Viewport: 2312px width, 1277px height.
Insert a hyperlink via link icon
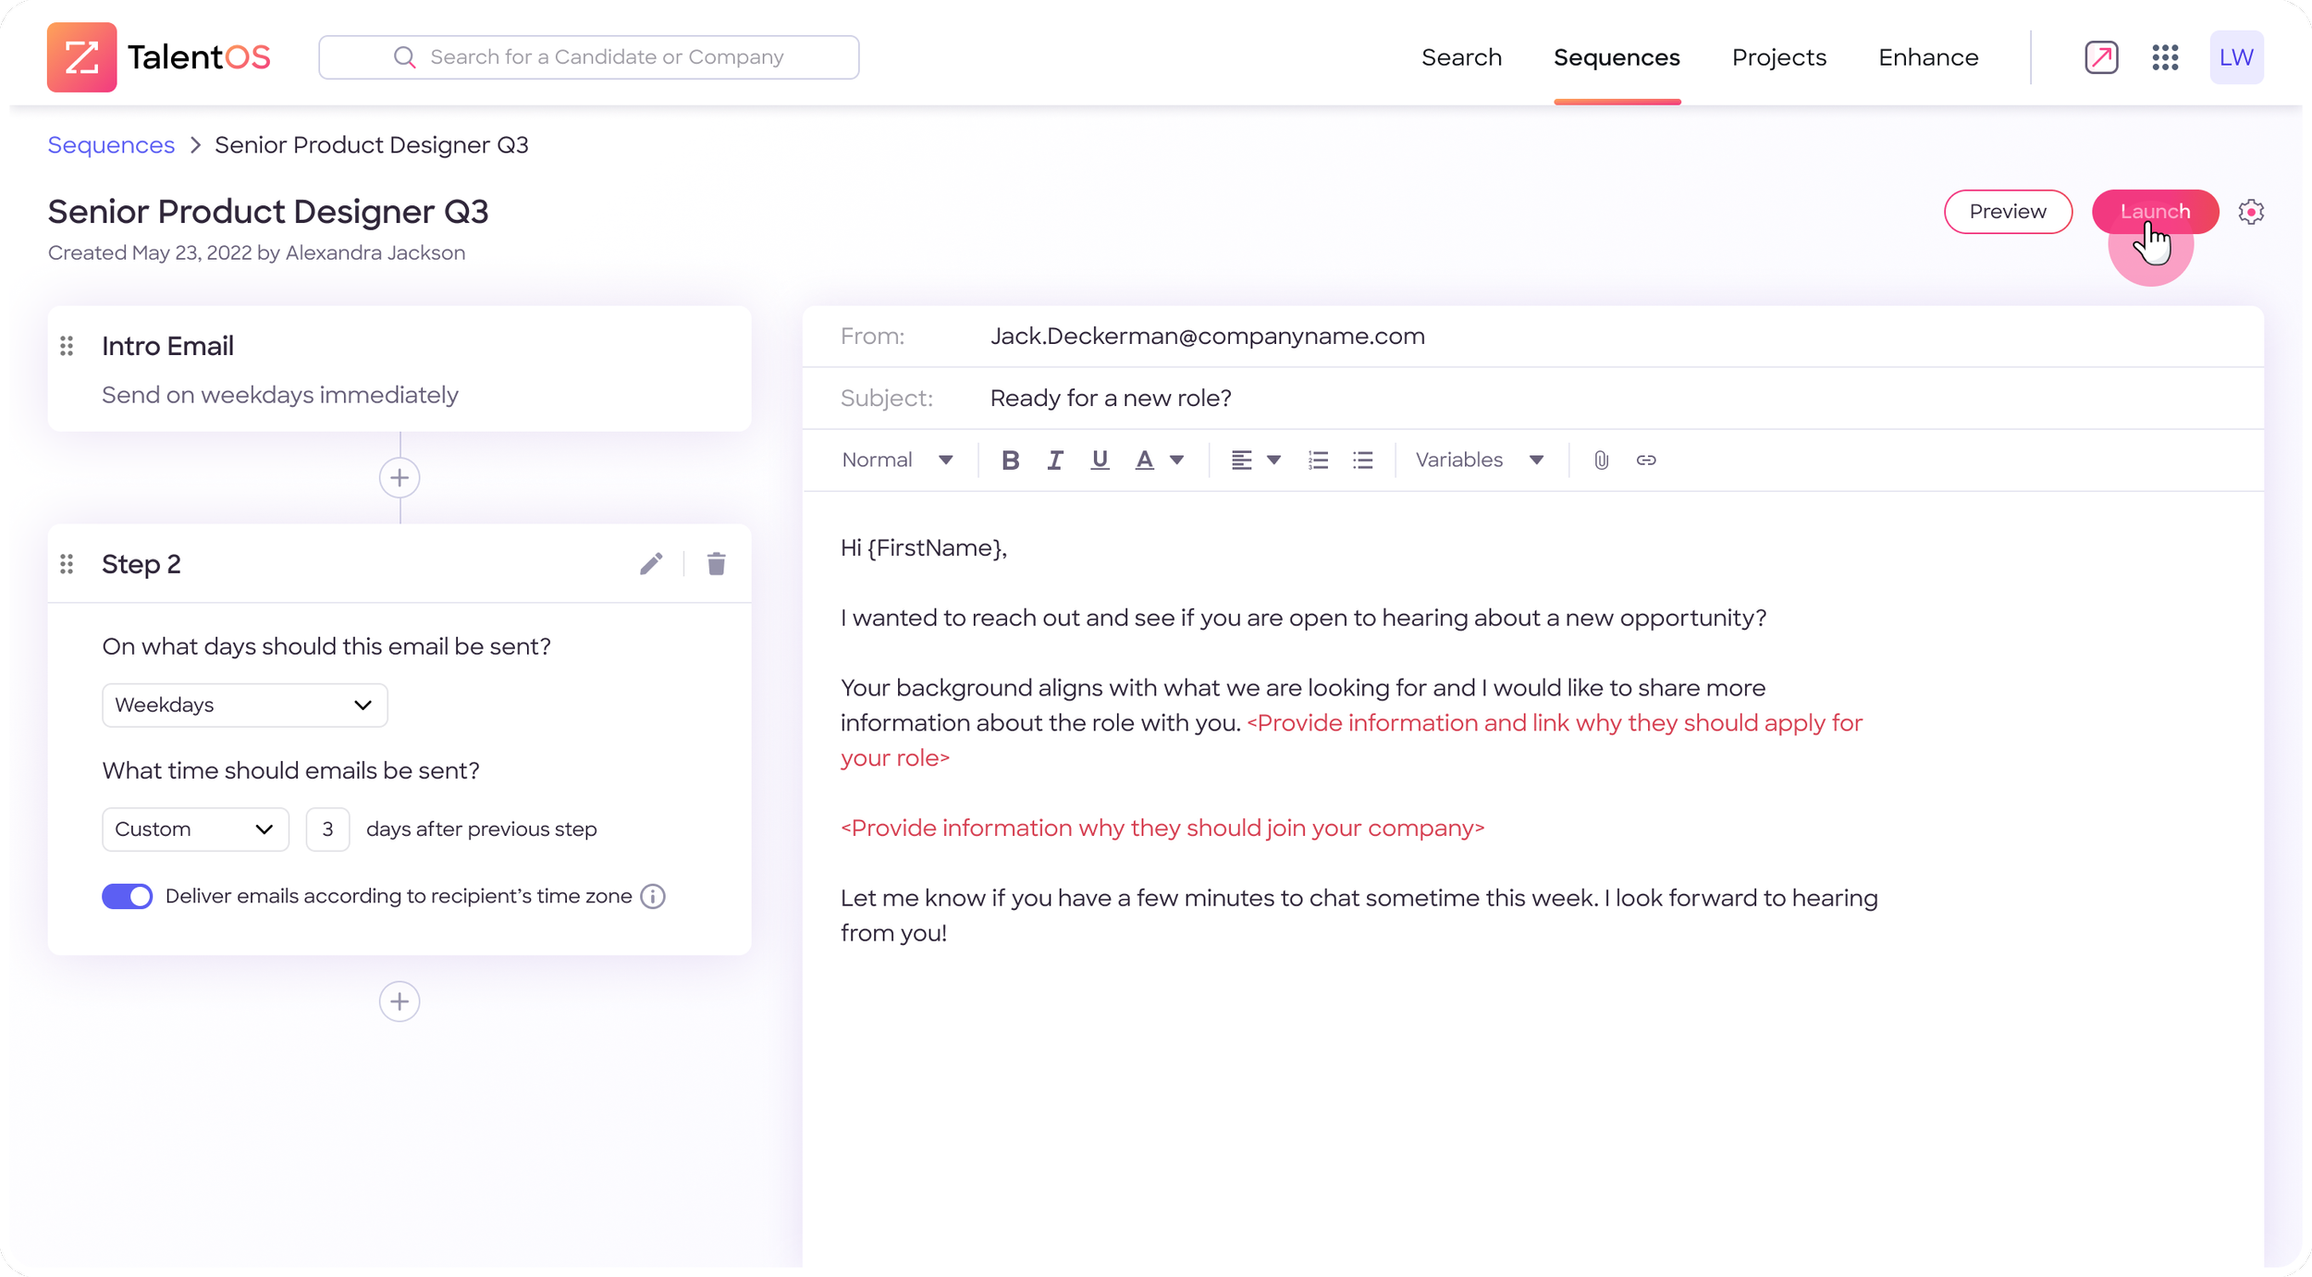1645,460
